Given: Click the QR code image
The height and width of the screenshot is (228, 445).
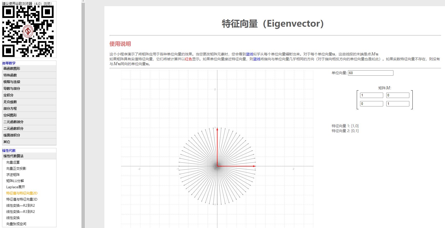Looking at the screenshot, I should (28, 31).
